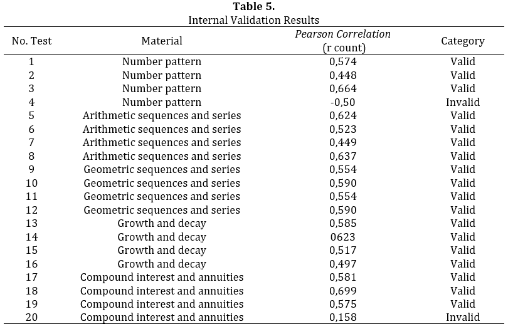The width and height of the screenshot is (508, 329).
Task: Select 'Arithmetic sequences and series' in row 5
Action: click(x=162, y=115)
